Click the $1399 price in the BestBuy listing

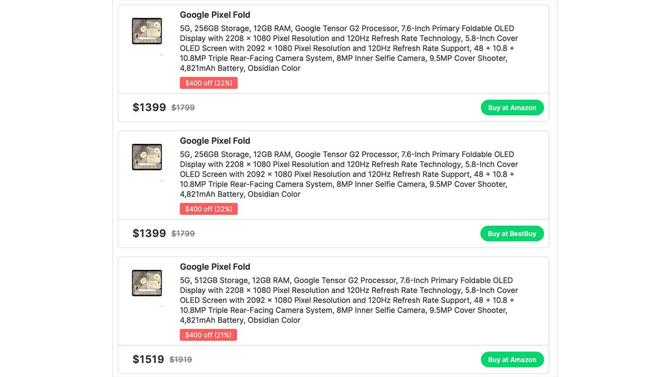pyautogui.click(x=149, y=234)
